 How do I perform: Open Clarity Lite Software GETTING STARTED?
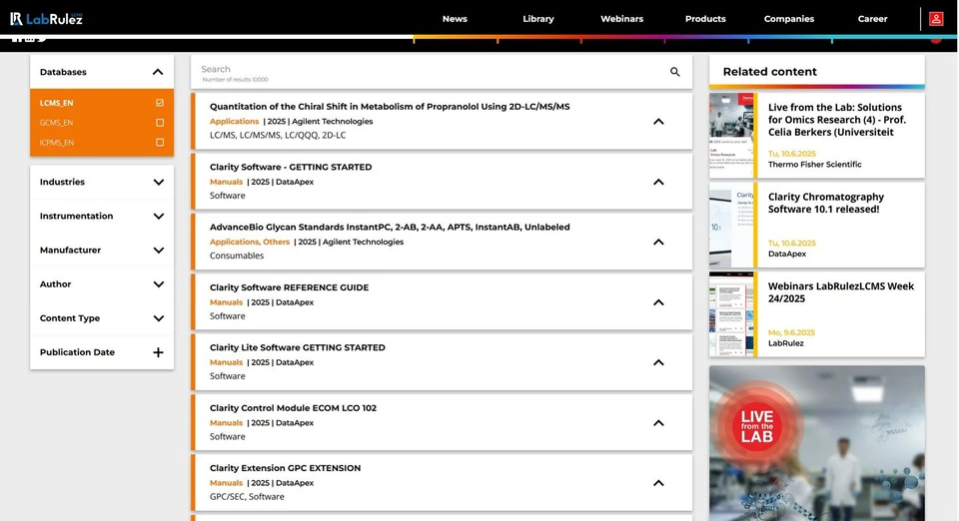(x=298, y=347)
